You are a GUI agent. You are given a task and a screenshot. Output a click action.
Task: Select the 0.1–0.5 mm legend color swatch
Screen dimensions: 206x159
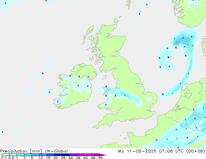tap(6, 155)
